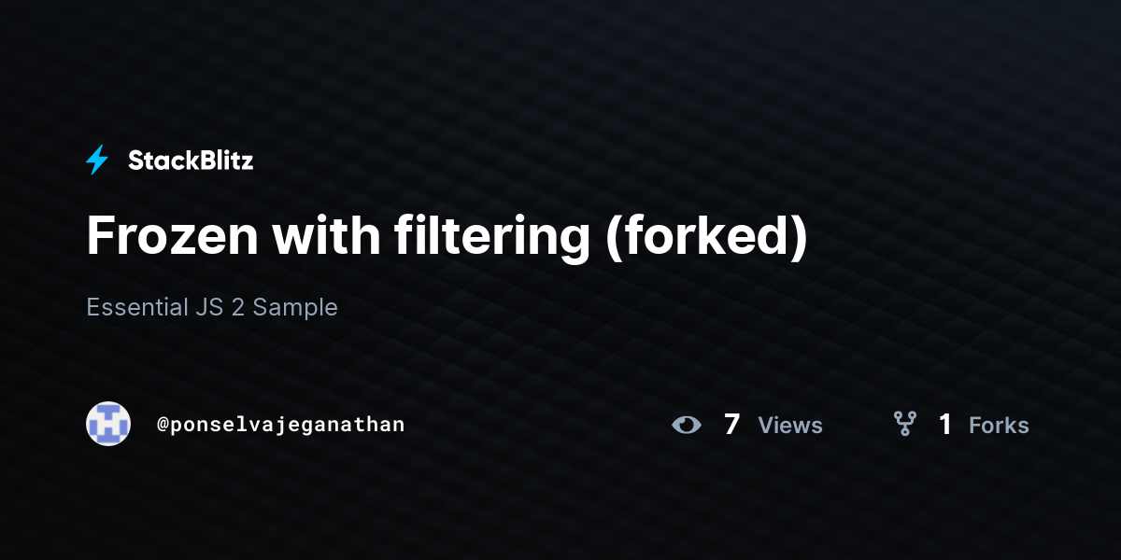Image resolution: width=1121 pixels, height=560 pixels.
Task: Open the user's pixelated avatar image
Action: (108, 424)
